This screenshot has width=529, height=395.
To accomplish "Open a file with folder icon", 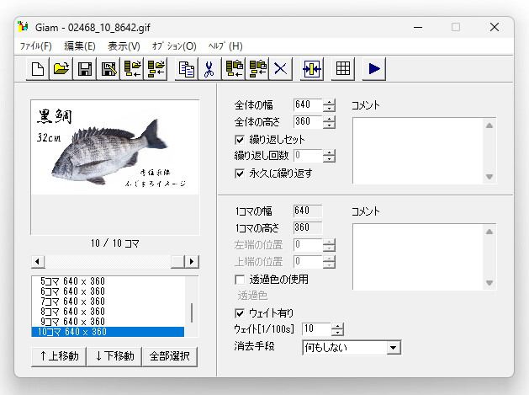I will point(61,69).
